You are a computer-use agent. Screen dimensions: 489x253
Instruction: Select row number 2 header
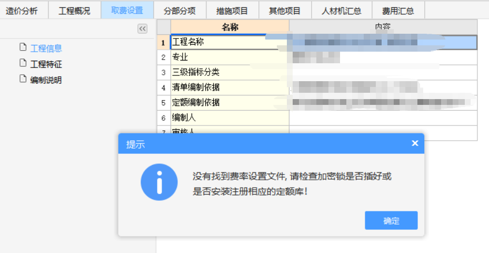(164, 57)
